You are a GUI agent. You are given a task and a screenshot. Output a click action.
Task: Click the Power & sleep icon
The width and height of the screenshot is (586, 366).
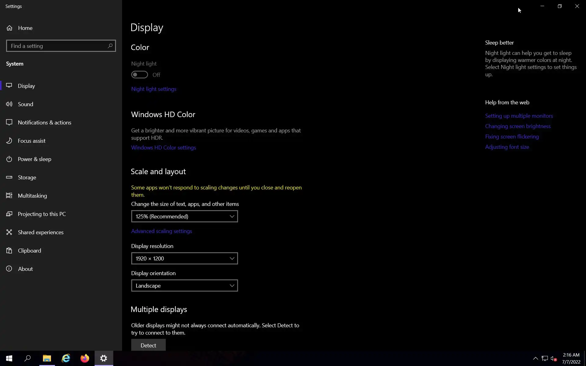tap(9, 159)
